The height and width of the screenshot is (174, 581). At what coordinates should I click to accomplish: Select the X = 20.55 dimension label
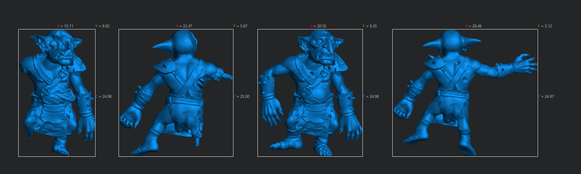318,26
